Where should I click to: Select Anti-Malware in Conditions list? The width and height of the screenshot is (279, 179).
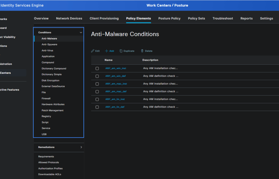point(49,39)
